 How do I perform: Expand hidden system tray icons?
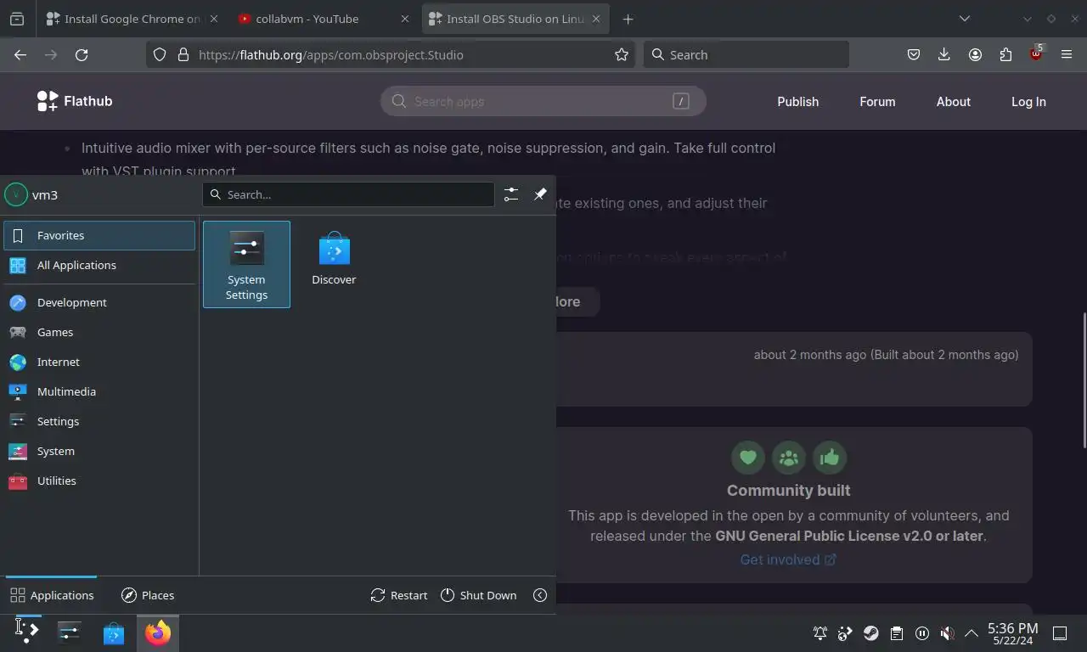tap(972, 633)
